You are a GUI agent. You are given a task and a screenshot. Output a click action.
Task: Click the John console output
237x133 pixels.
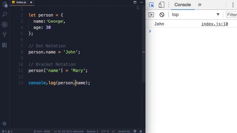(x=159, y=24)
